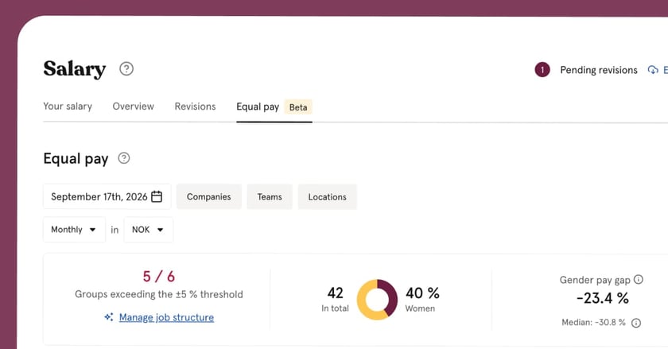The height and width of the screenshot is (349, 668).
Task: Open the NOK currency dropdown
Action: click(x=148, y=230)
